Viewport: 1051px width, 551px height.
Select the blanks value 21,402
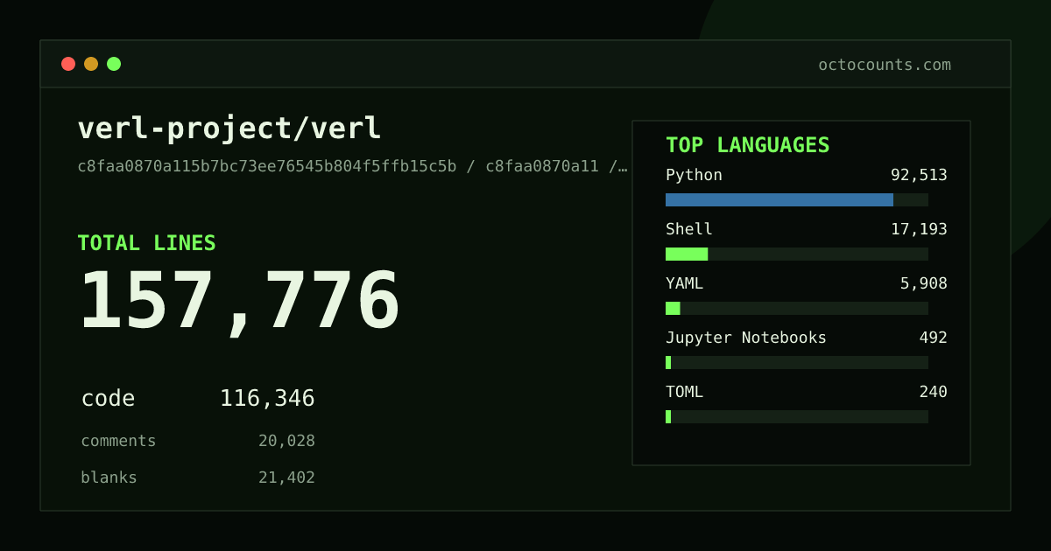coord(286,478)
